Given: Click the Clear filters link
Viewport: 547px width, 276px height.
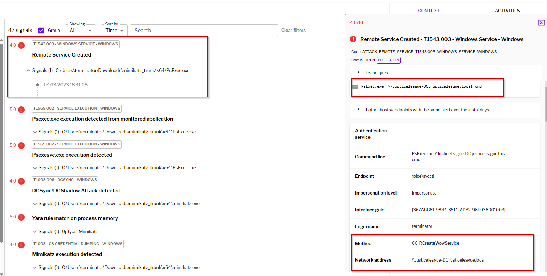Looking at the screenshot, I should (294, 30).
